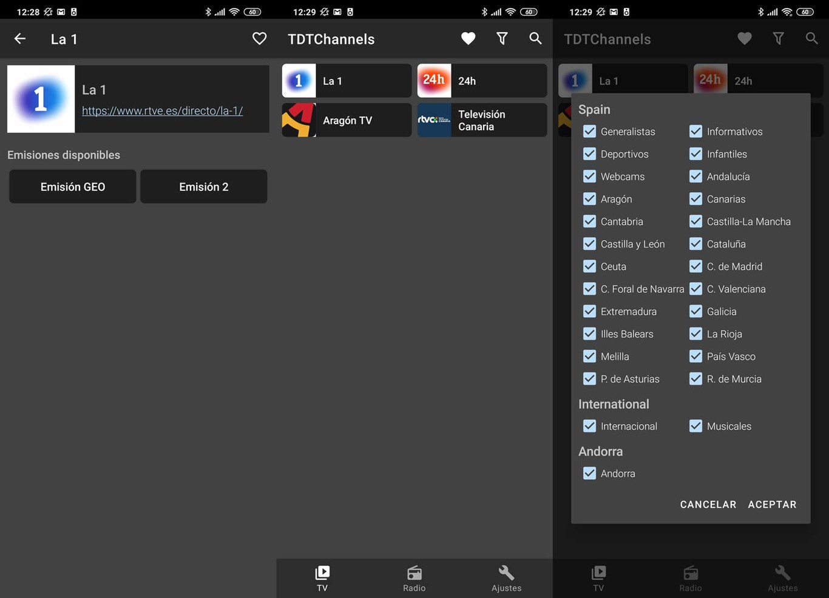This screenshot has height=598, width=829.
Task: Uncheck the Musicales category
Action: [695, 426]
